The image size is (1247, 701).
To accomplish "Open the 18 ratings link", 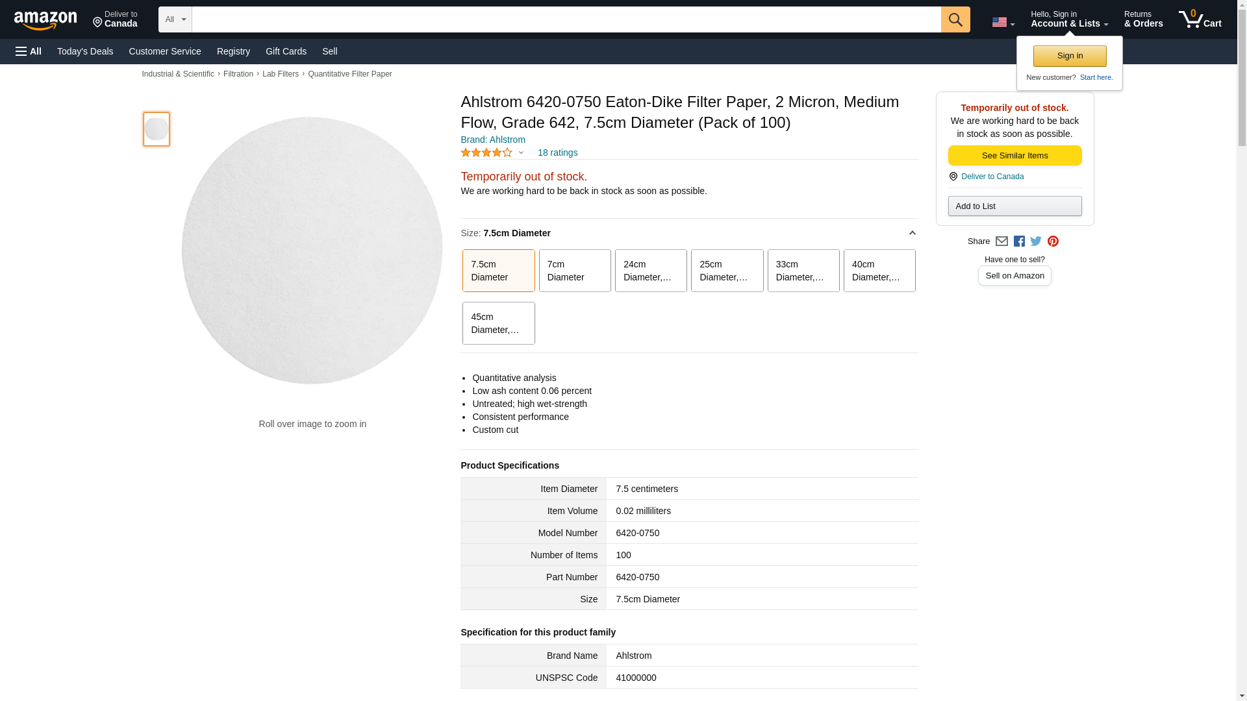I will (x=557, y=153).
